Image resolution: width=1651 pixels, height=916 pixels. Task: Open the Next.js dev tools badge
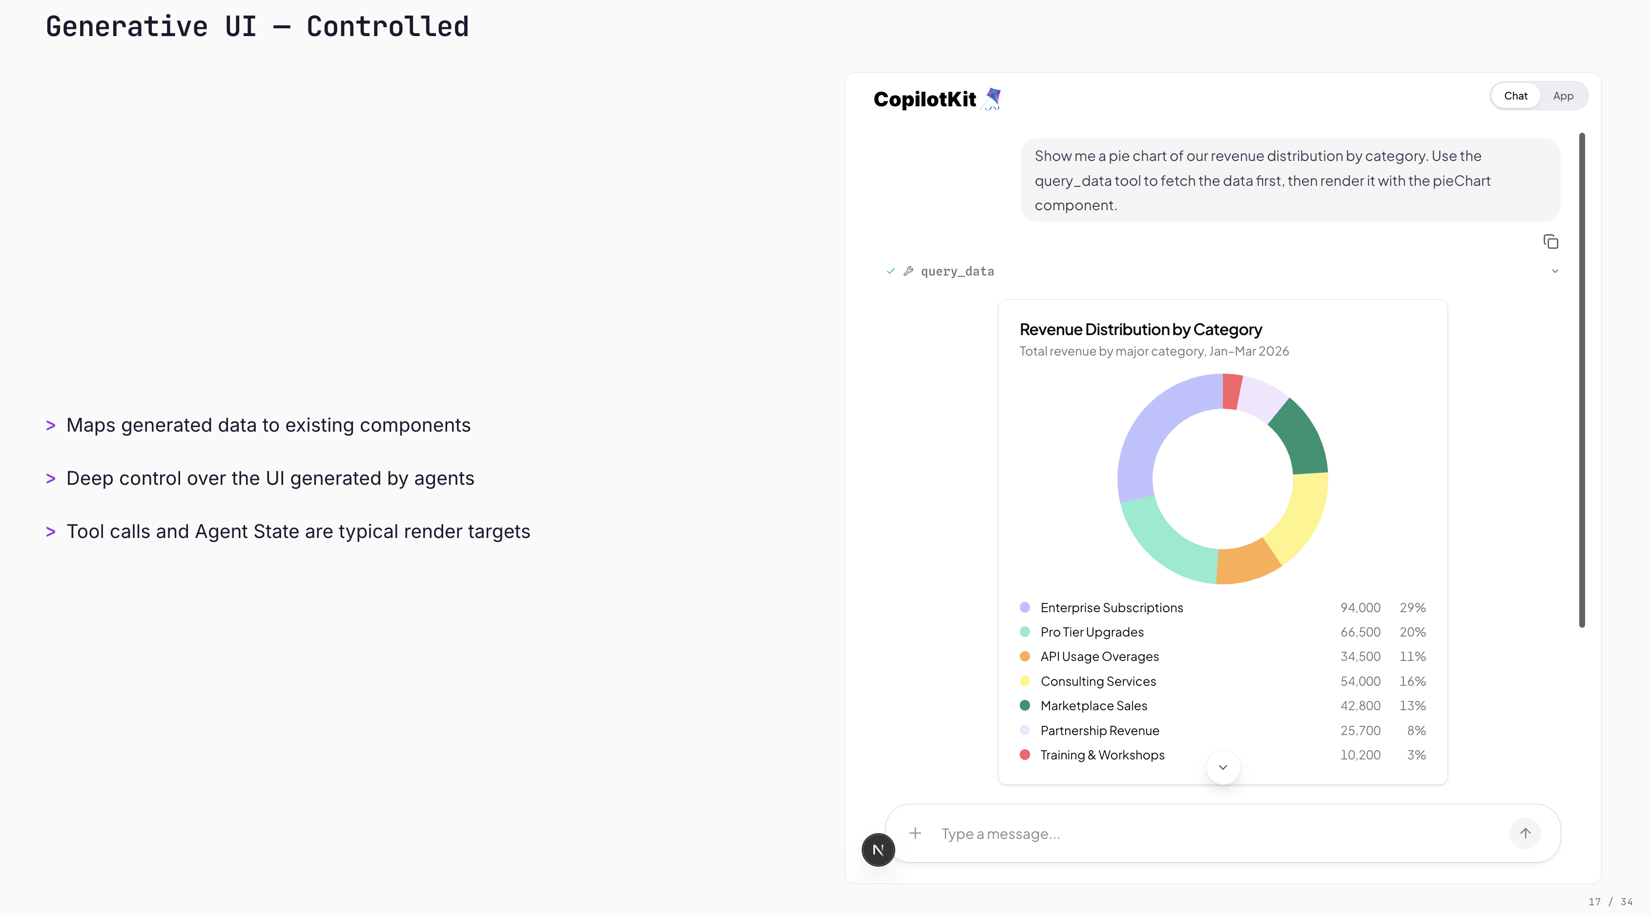878,850
